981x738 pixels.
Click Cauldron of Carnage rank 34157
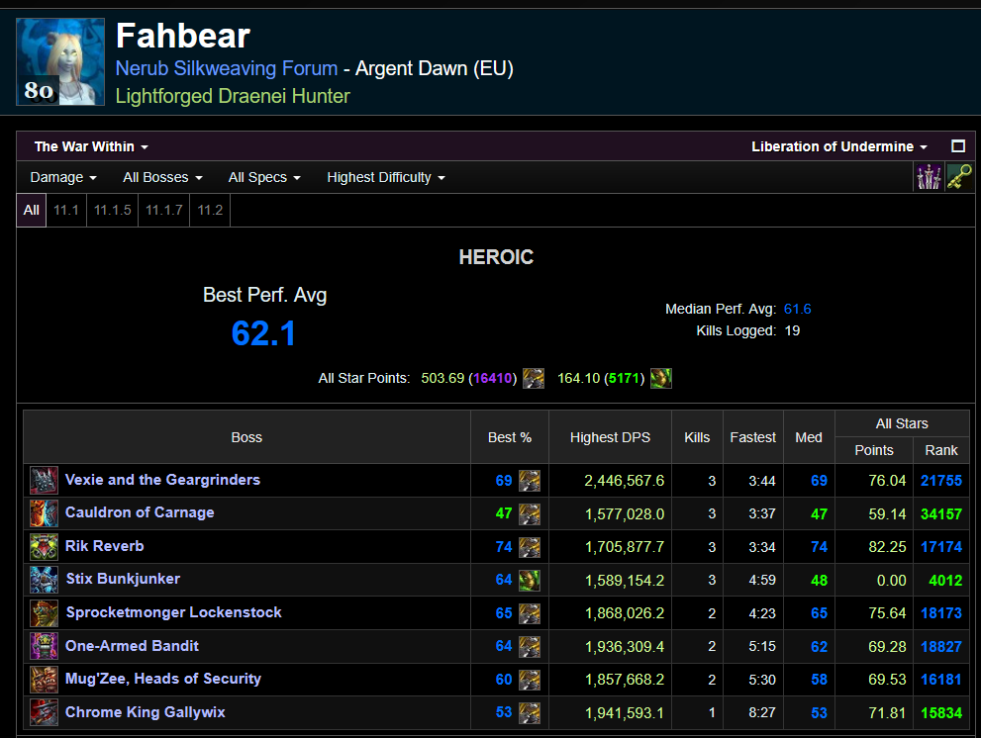click(x=941, y=514)
